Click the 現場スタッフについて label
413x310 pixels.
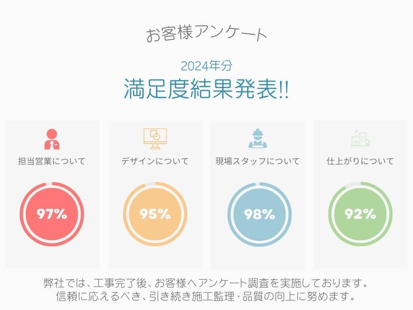point(258,161)
